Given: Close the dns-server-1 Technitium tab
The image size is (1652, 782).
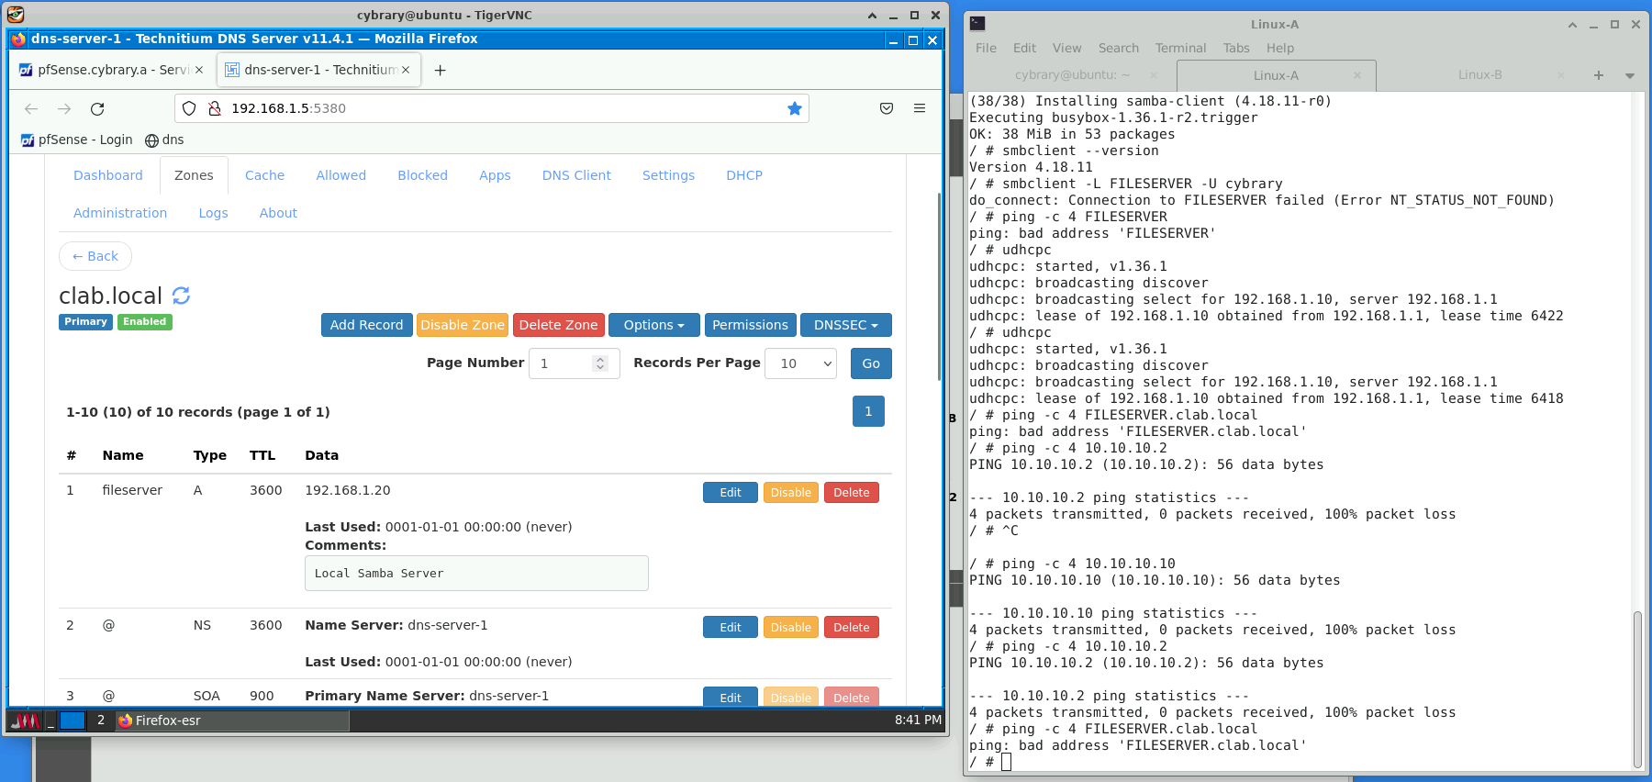Looking at the screenshot, I should [x=406, y=70].
